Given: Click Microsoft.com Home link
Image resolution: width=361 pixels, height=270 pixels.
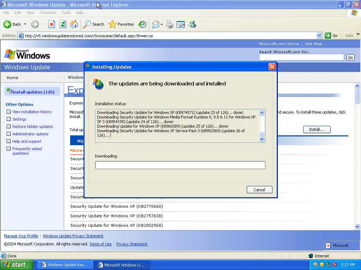Looking at the screenshot, I should pyautogui.click(x=279, y=44).
